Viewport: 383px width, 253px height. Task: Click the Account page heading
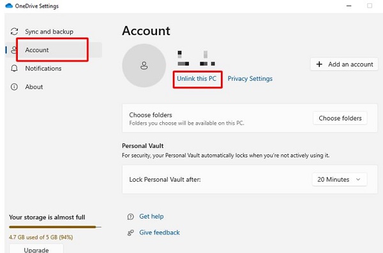click(x=146, y=31)
